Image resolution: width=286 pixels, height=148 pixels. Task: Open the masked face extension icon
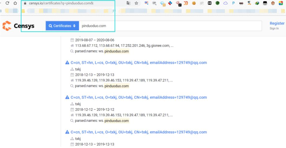241,3
